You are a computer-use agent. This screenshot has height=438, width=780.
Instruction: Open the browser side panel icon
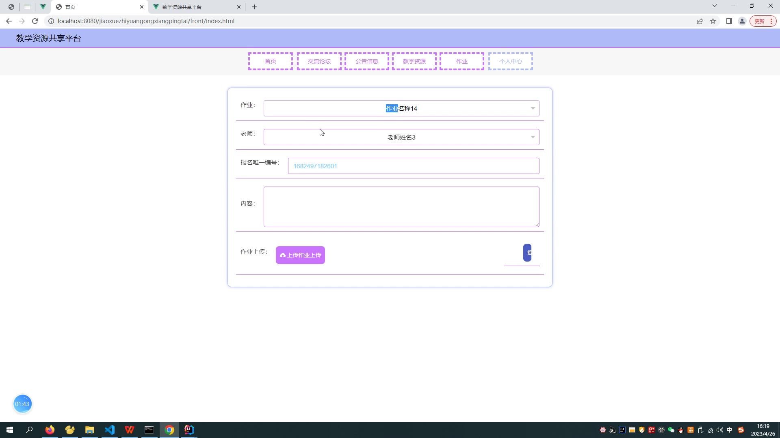[729, 21]
